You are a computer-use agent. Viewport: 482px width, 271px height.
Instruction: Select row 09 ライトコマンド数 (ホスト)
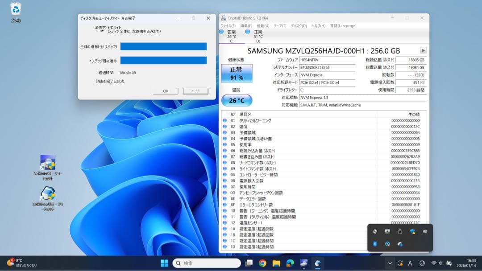321,169
